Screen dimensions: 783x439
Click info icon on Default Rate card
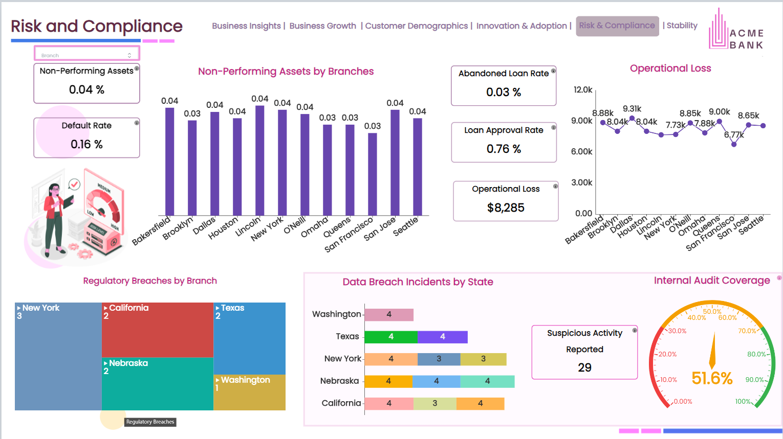pos(137,123)
